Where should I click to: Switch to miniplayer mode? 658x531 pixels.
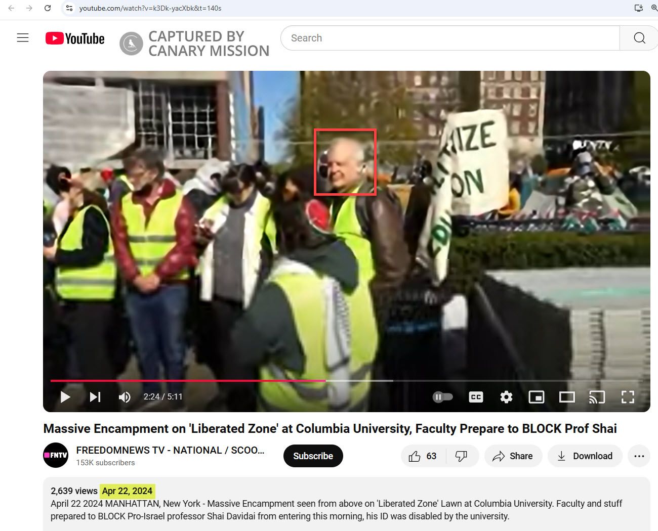tap(537, 397)
